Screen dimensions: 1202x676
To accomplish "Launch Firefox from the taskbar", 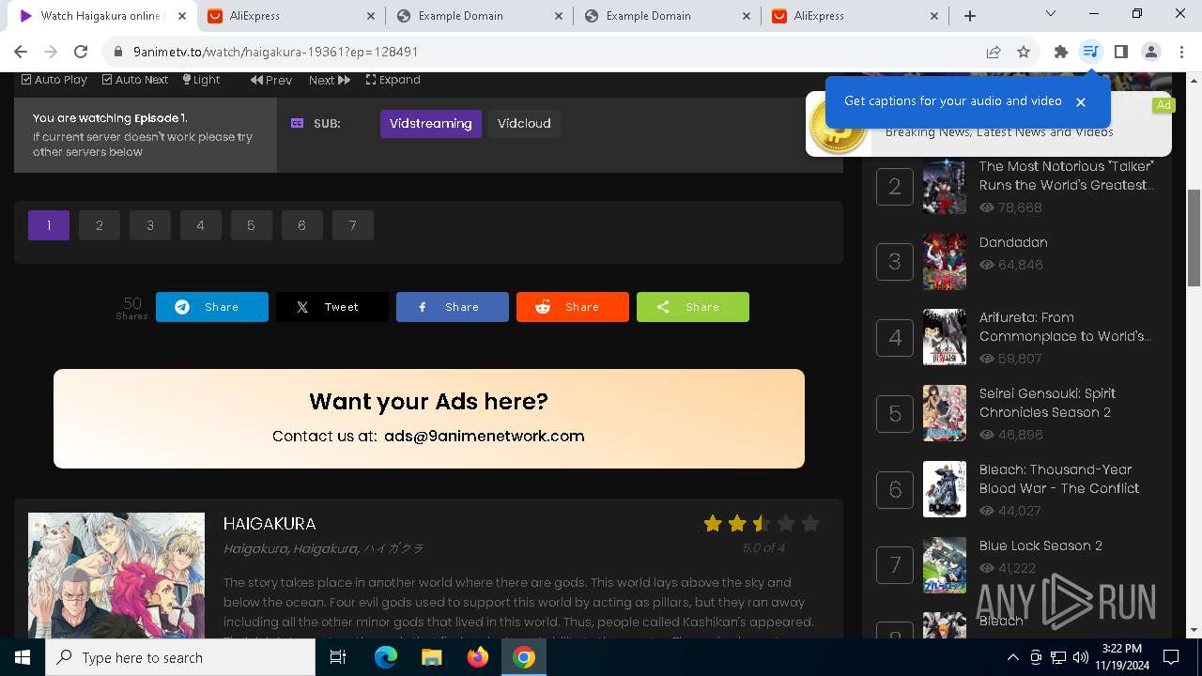I will click(478, 657).
